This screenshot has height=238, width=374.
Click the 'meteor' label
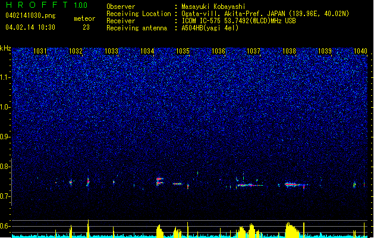tap(84, 18)
